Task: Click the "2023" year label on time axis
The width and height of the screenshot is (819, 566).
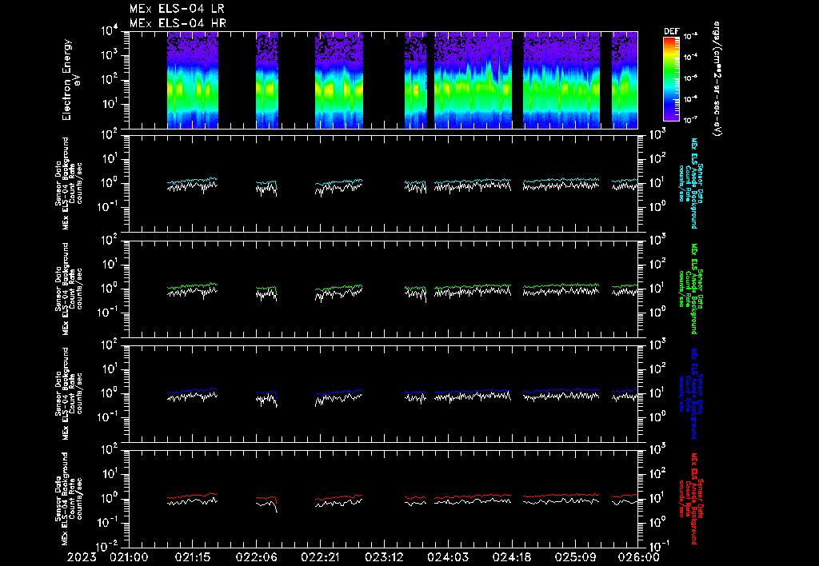Action: [x=82, y=557]
